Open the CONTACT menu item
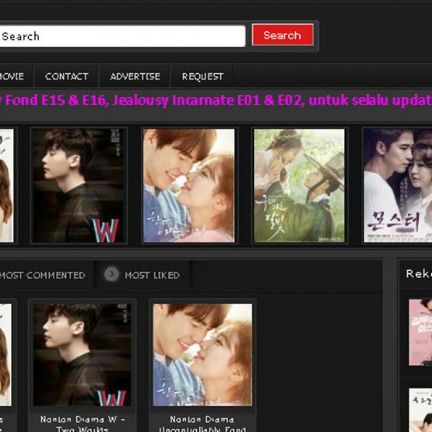Image resolution: width=432 pixels, height=432 pixels. [x=67, y=76]
